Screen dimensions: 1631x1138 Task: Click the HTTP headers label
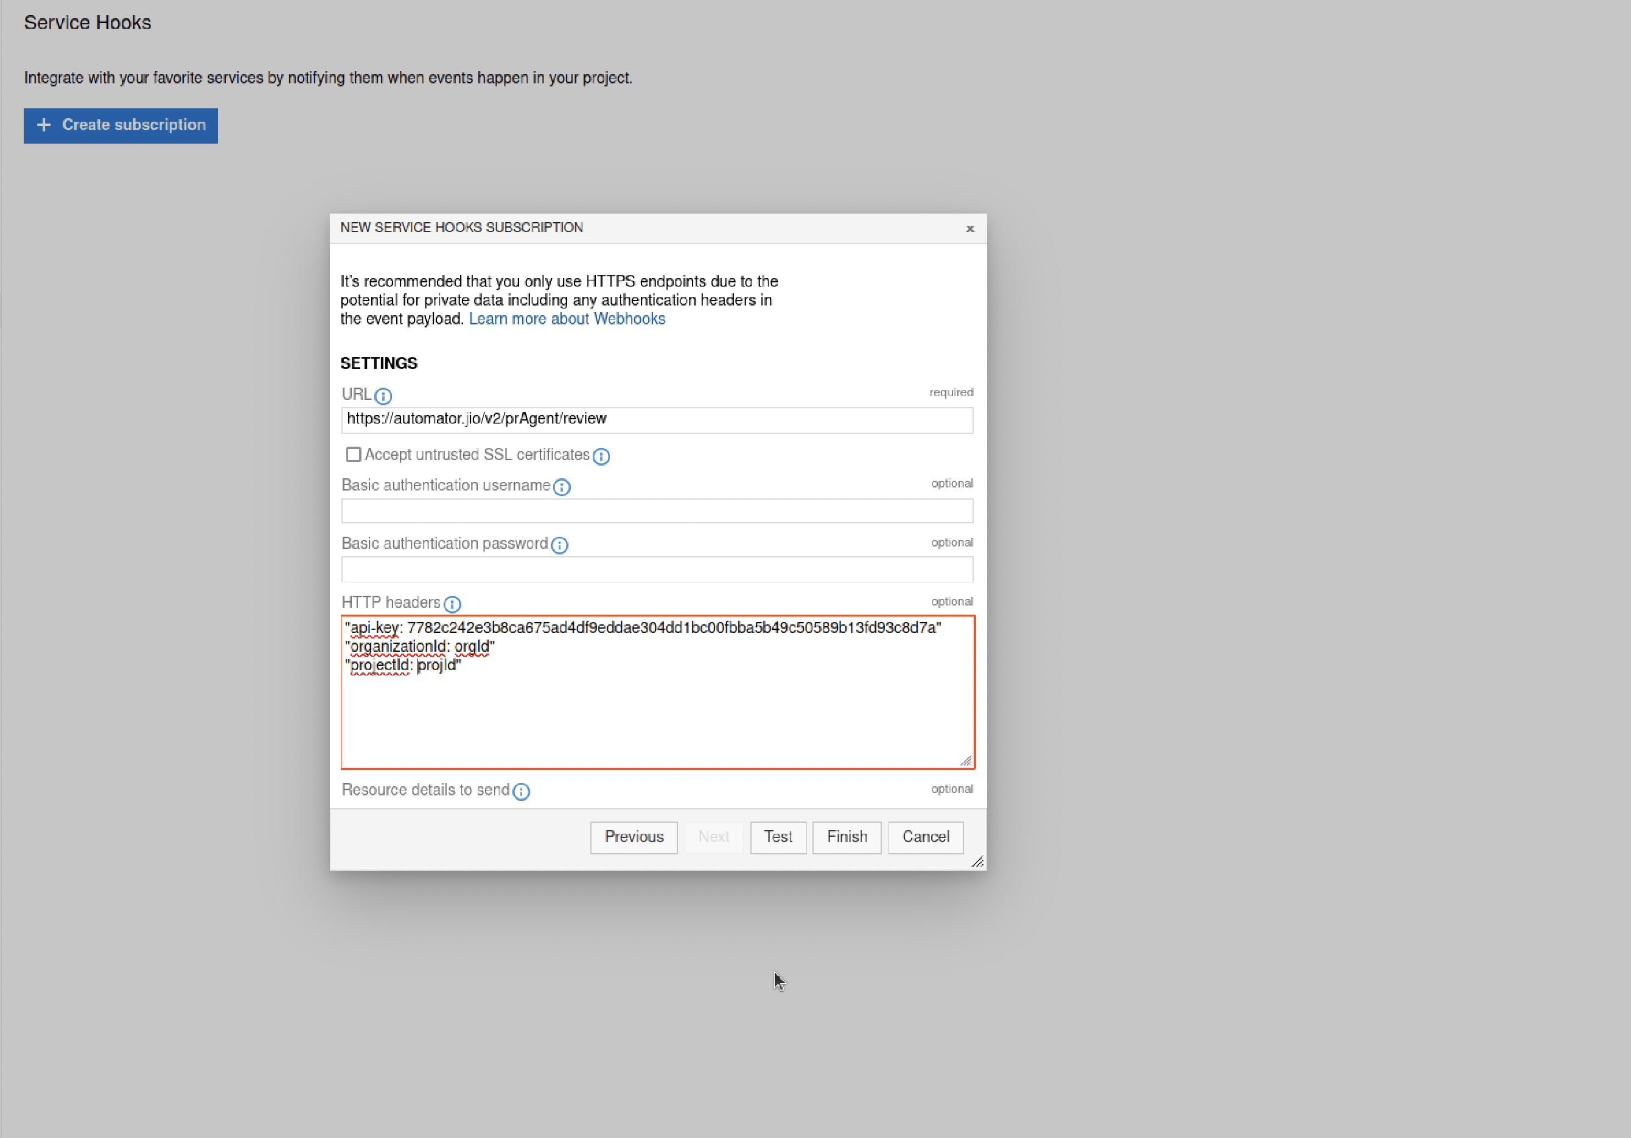(391, 602)
